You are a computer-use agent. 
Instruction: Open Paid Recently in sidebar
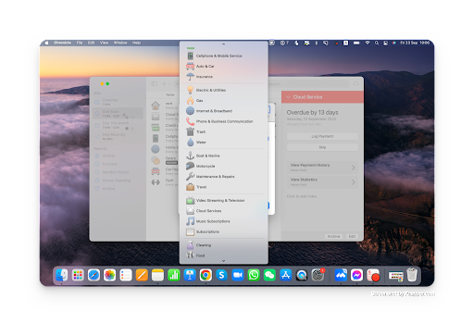pyautogui.click(x=118, y=136)
